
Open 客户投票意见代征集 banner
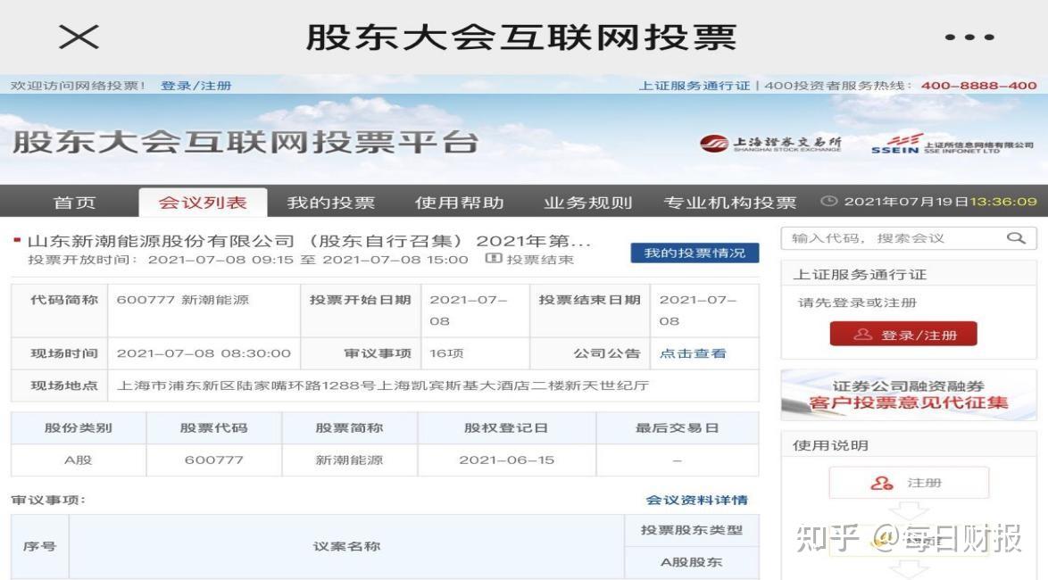click(909, 394)
